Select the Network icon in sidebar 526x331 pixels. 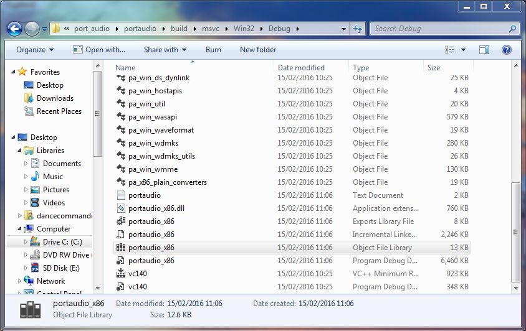pyautogui.click(x=29, y=281)
